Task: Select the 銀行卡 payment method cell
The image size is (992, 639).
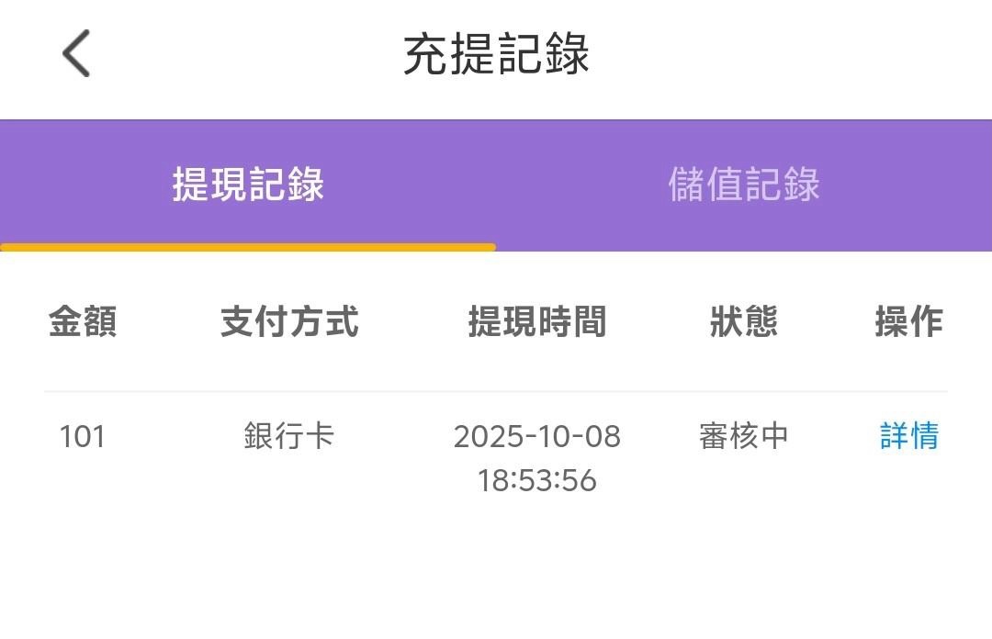Action: pyautogui.click(x=289, y=436)
